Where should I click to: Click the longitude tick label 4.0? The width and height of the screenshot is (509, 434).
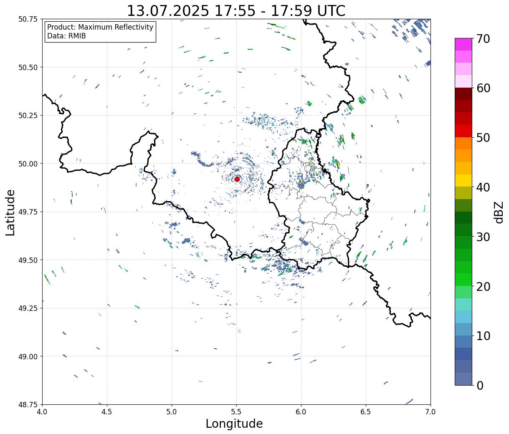[x=42, y=412]
